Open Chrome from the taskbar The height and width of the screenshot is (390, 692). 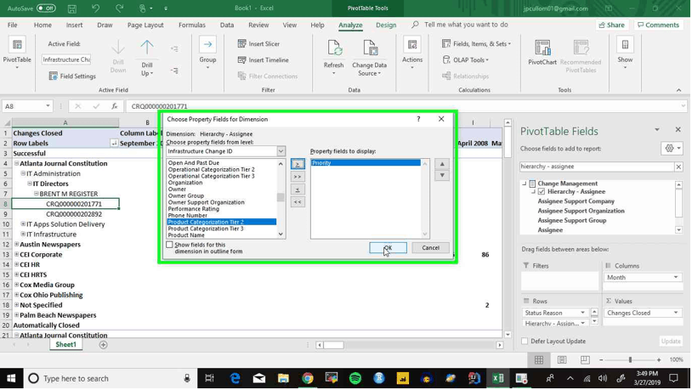[308, 379]
